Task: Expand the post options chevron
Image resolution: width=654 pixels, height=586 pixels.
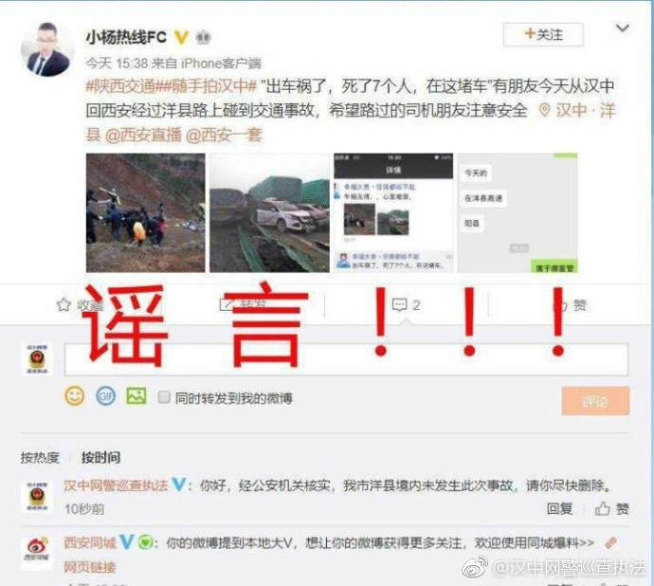Action: tap(623, 28)
